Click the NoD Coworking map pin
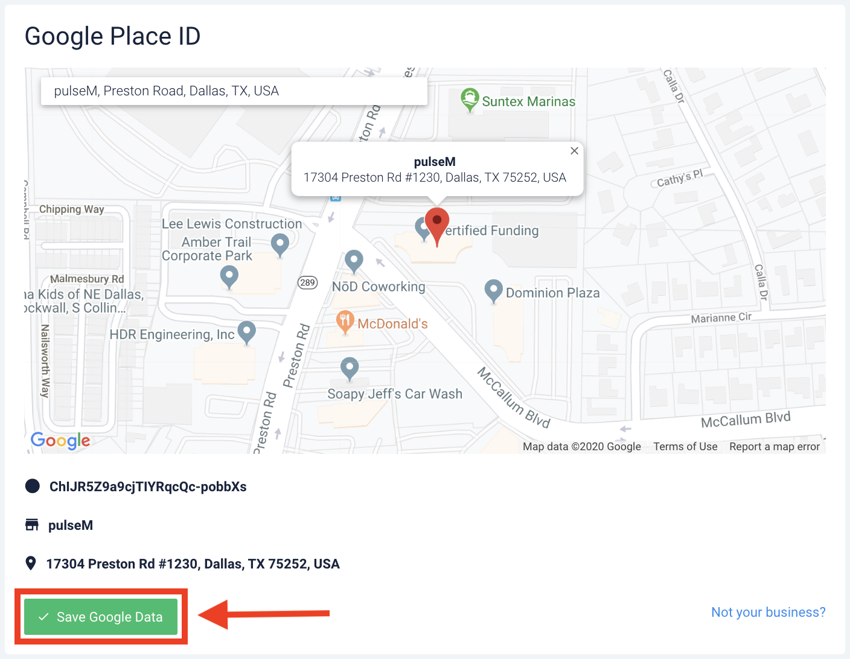850x659 pixels. (354, 261)
